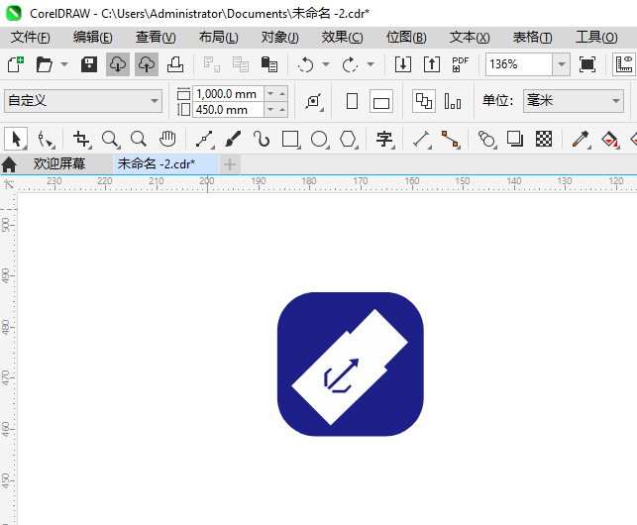Set portrait page orientation
The width and height of the screenshot is (637, 525).
click(x=353, y=101)
